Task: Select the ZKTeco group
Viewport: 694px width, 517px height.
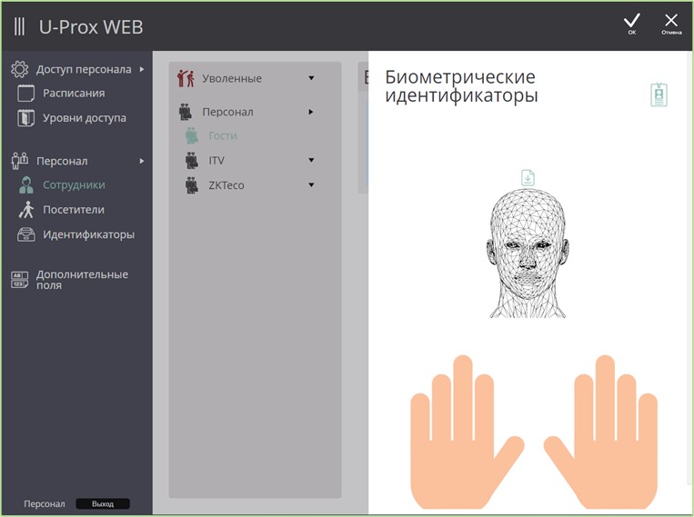Action: (226, 185)
